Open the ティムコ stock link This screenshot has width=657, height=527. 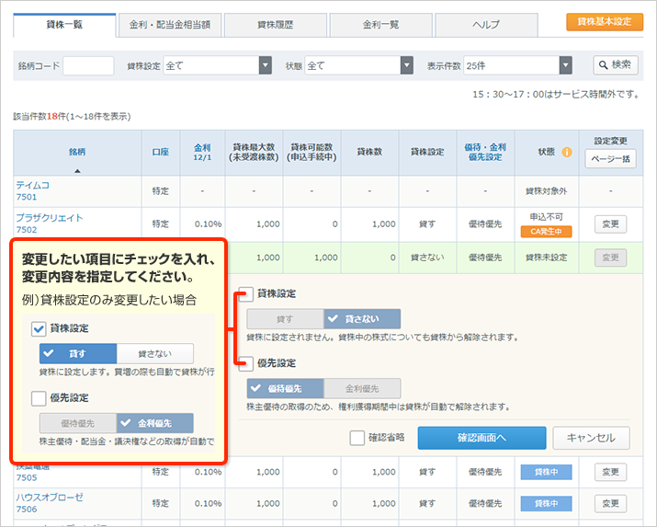35,186
